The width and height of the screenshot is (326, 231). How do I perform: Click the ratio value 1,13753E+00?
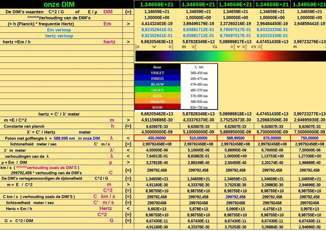[272, 156]
